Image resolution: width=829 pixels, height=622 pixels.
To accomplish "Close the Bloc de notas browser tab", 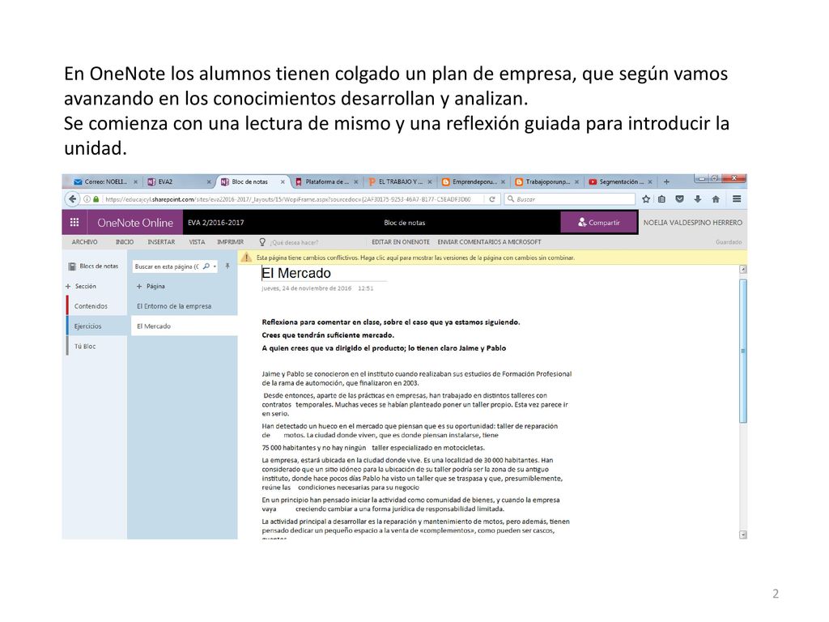I will coord(283,181).
